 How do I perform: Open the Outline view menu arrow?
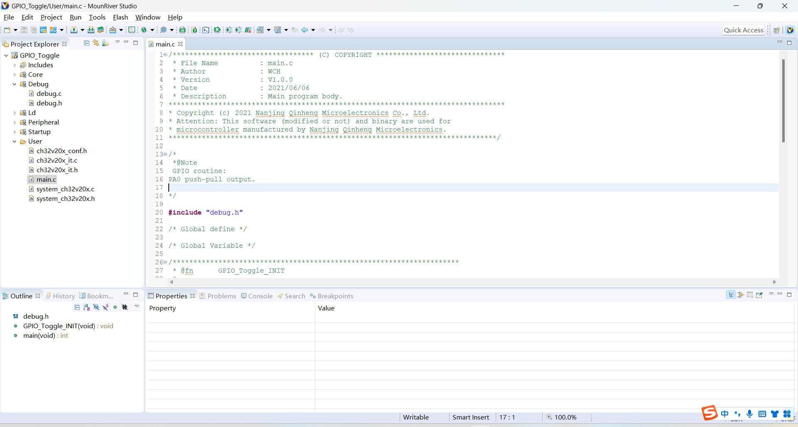pos(137,307)
